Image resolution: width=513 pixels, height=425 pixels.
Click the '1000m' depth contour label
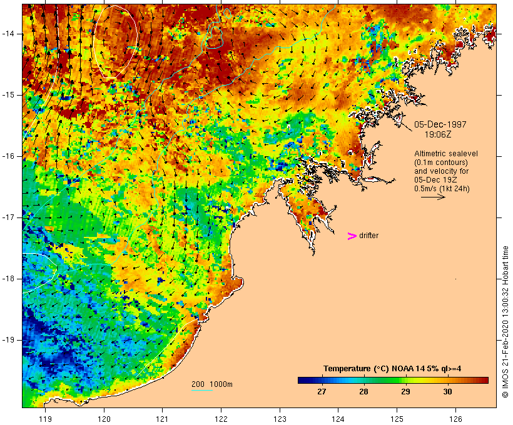click(221, 384)
